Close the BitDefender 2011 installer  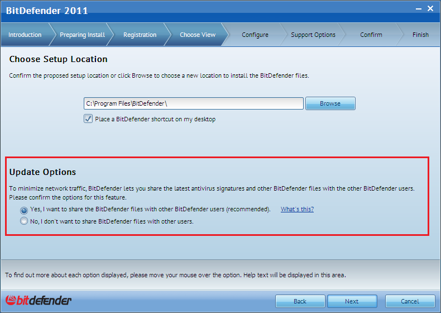[430, 8]
